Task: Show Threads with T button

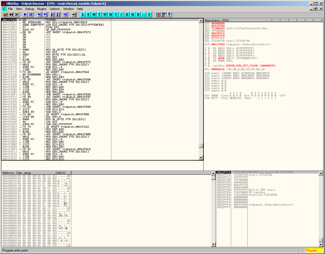Action: coord(99,14)
